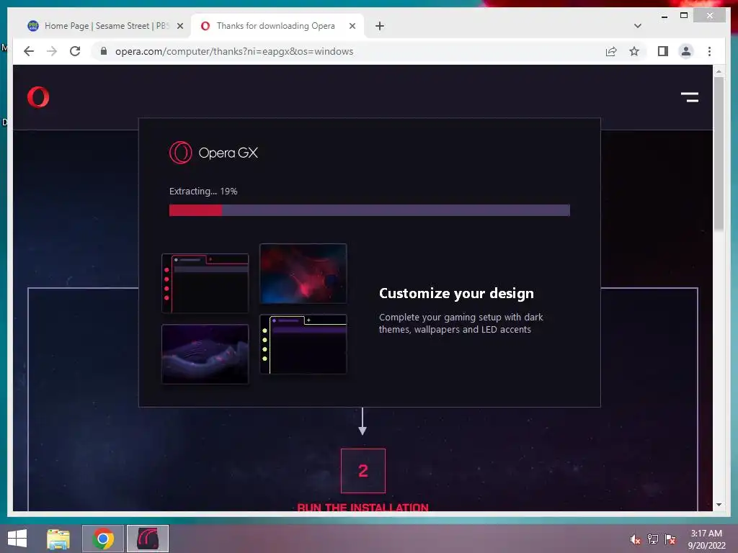Click the Opera GX installer taskbar icon

[147, 539]
